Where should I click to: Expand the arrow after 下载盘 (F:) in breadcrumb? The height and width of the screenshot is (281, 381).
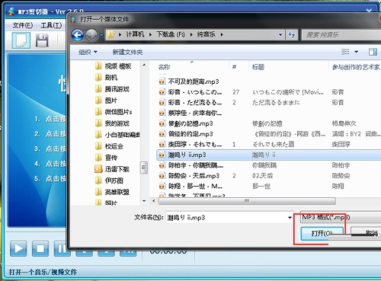191,34
